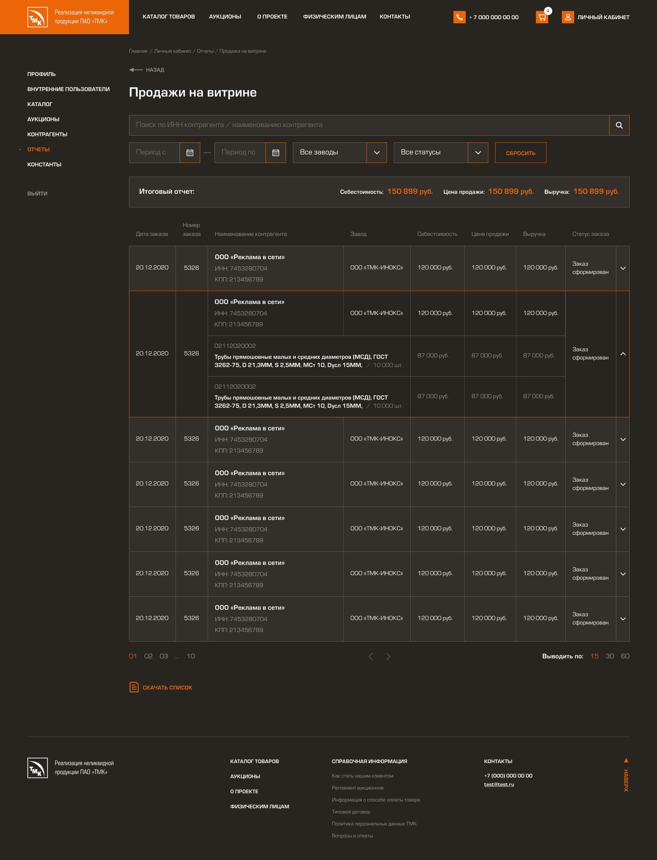Open О проекте in top menu
This screenshot has width=657, height=860.
tap(272, 17)
